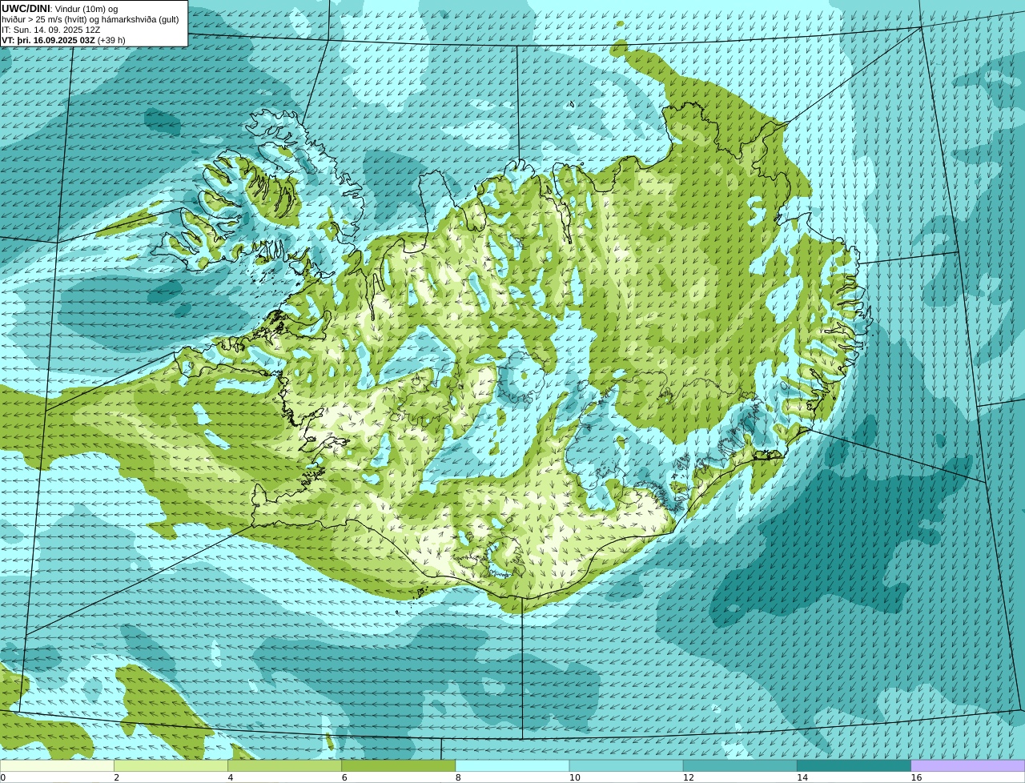This screenshot has width=1025, height=783.
Task: Click the legend scale label "12"
Action: [x=689, y=777]
